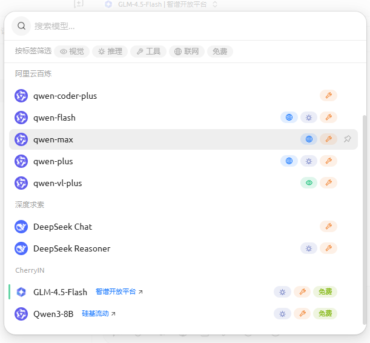Click the model list vertical scrollbar

(x=365, y=219)
